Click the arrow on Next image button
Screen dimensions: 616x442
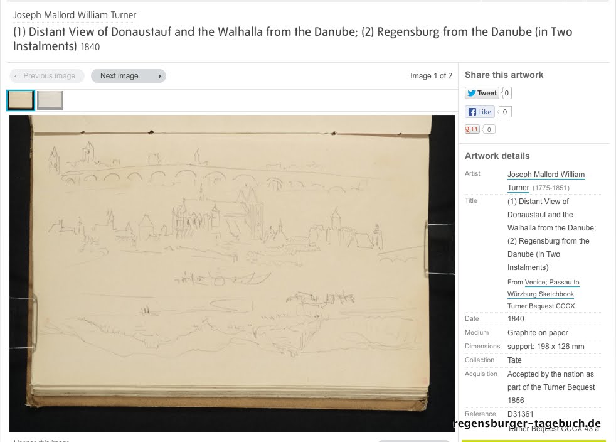tap(160, 77)
